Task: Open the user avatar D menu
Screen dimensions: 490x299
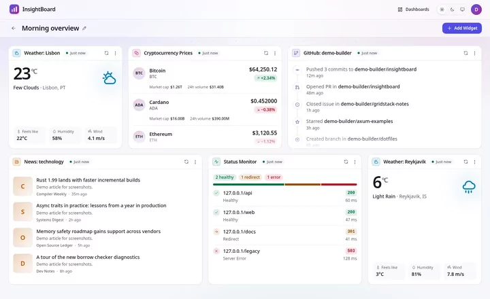Action: point(476,10)
